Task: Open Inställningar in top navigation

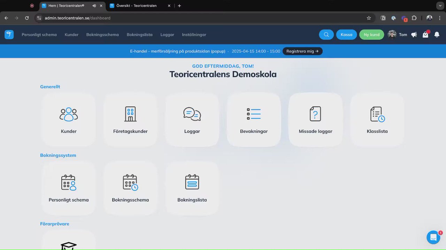Action: coord(194,35)
